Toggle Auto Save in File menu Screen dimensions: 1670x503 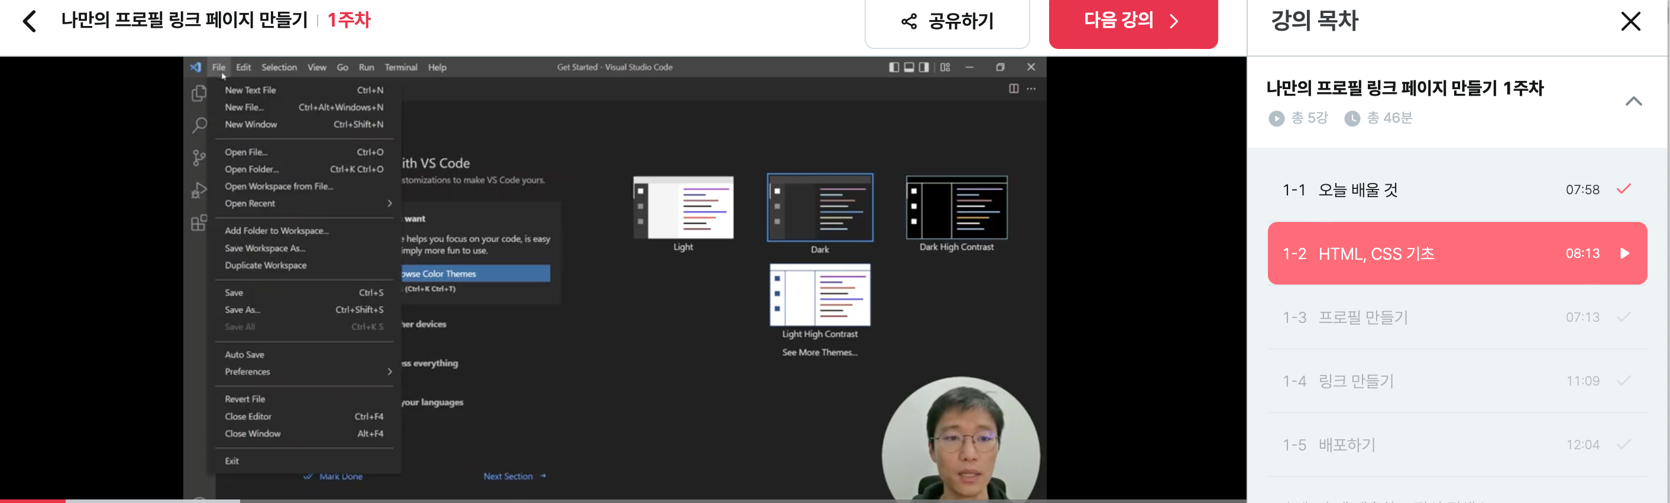pyautogui.click(x=304, y=355)
